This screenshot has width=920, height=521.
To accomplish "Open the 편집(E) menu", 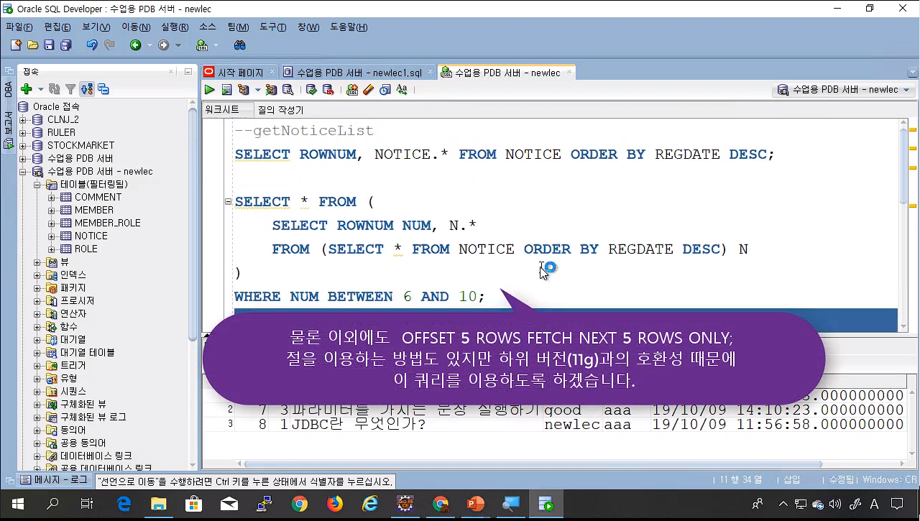I will 57,27.
